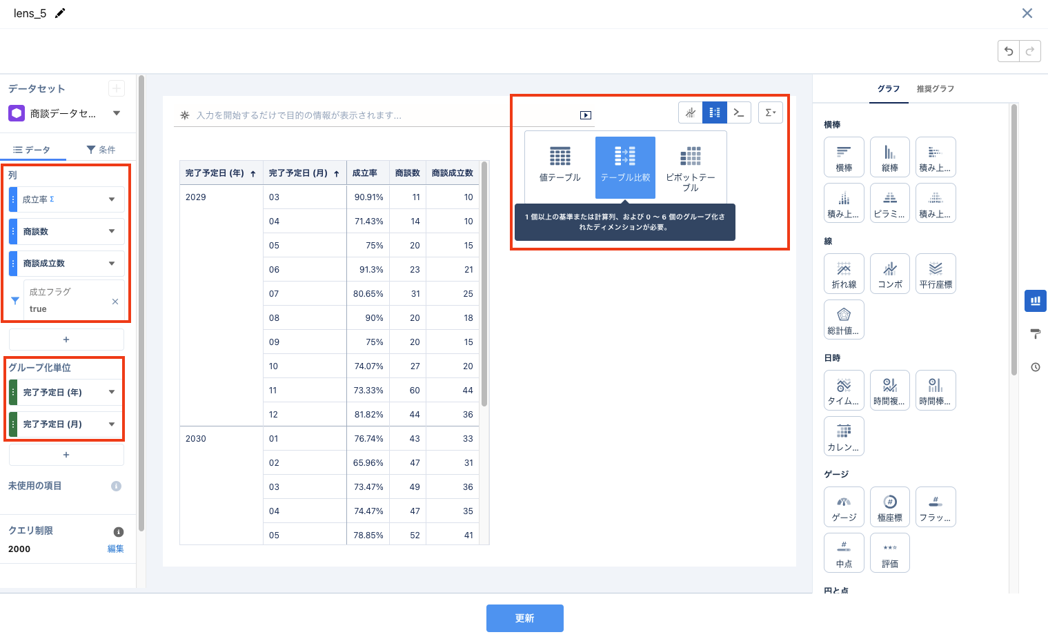The width and height of the screenshot is (1048, 639).
Task: Choose the 縦棒 chart type
Action: pos(890,157)
